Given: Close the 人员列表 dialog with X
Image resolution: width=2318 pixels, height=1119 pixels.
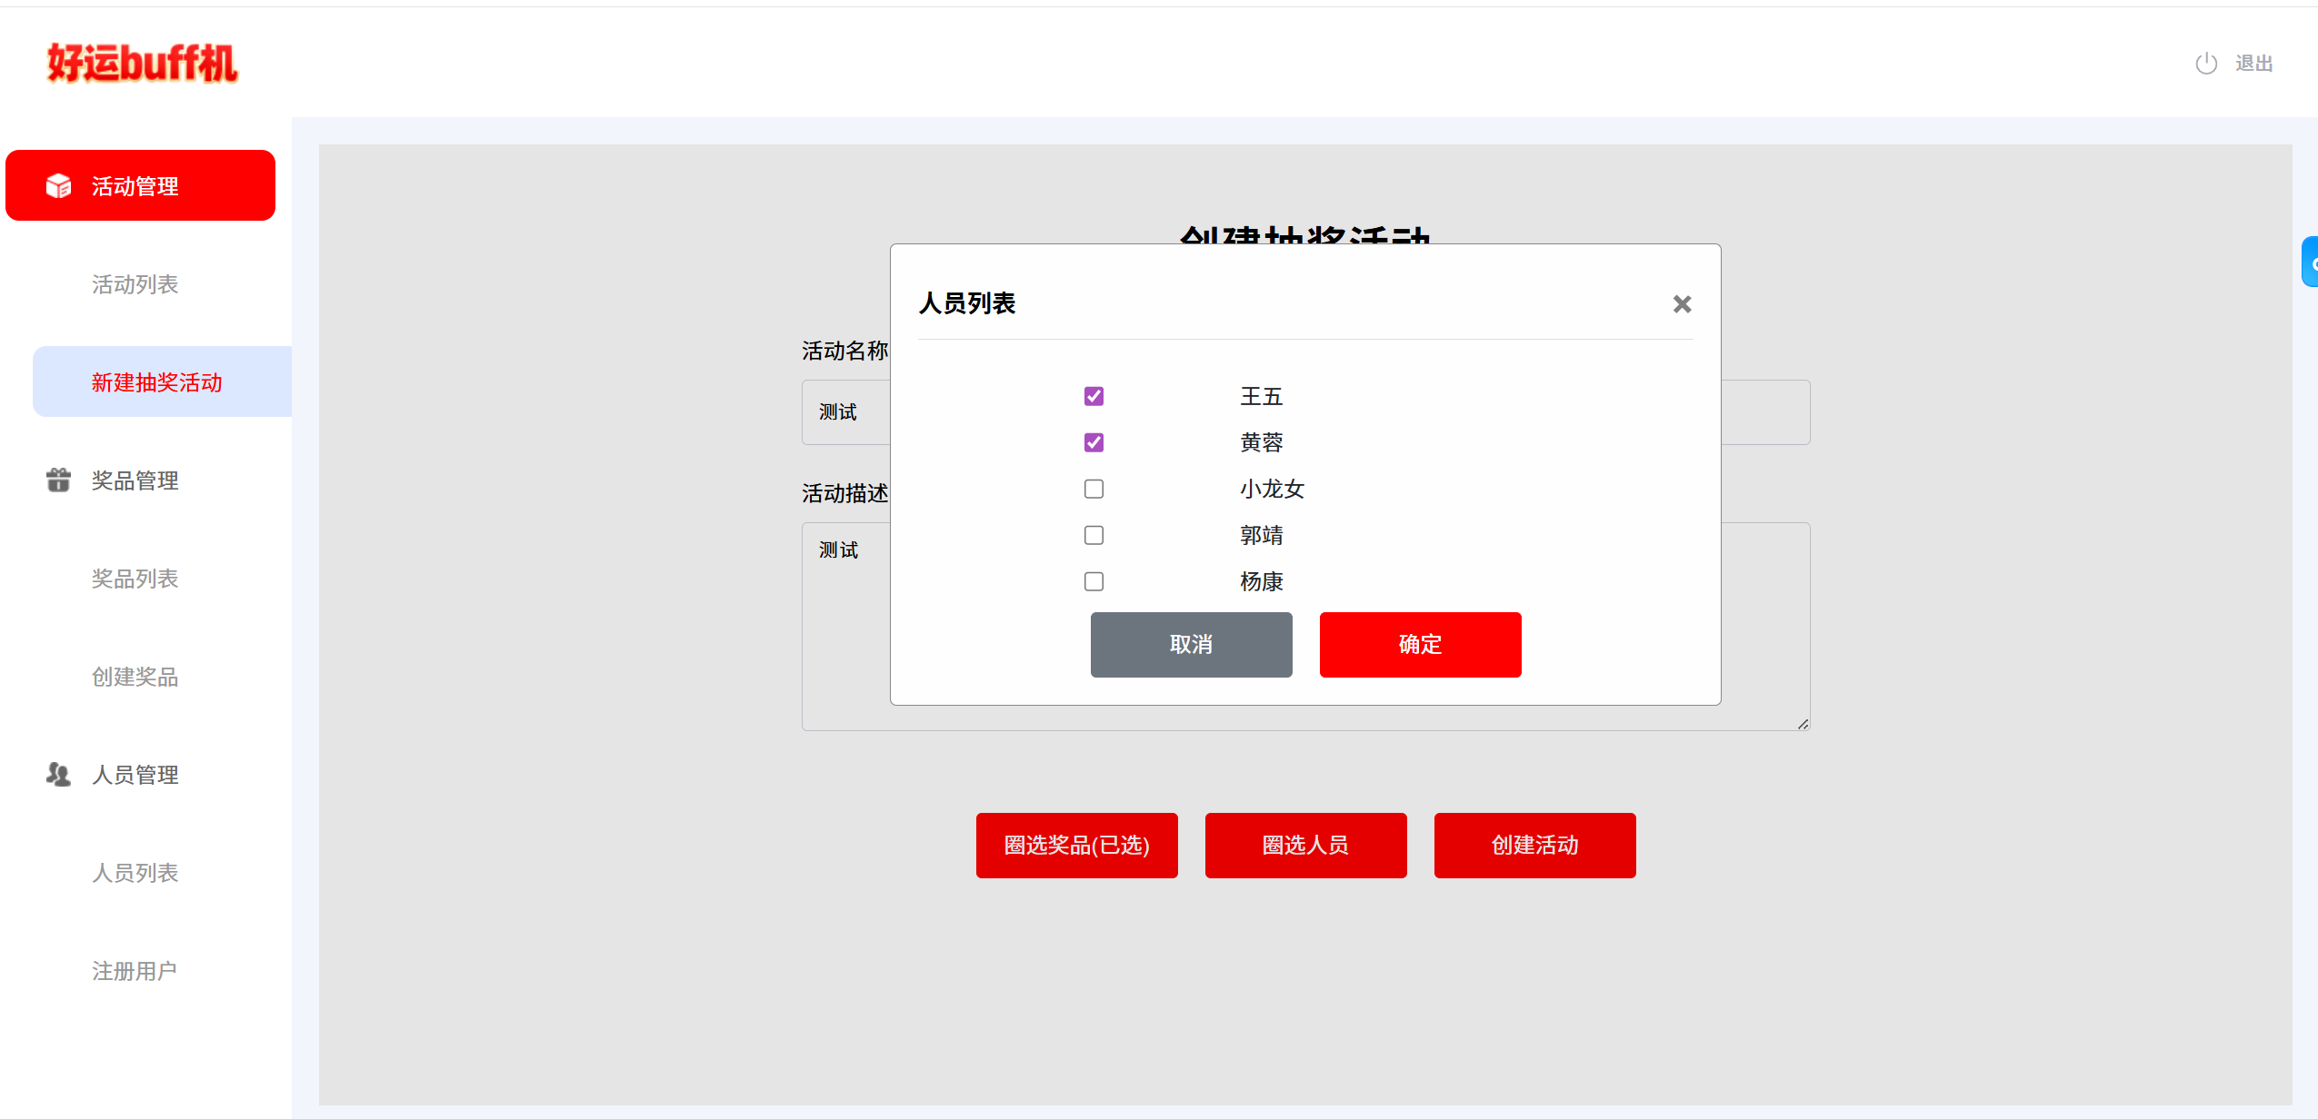Looking at the screenshot, I should (1682, 304).
